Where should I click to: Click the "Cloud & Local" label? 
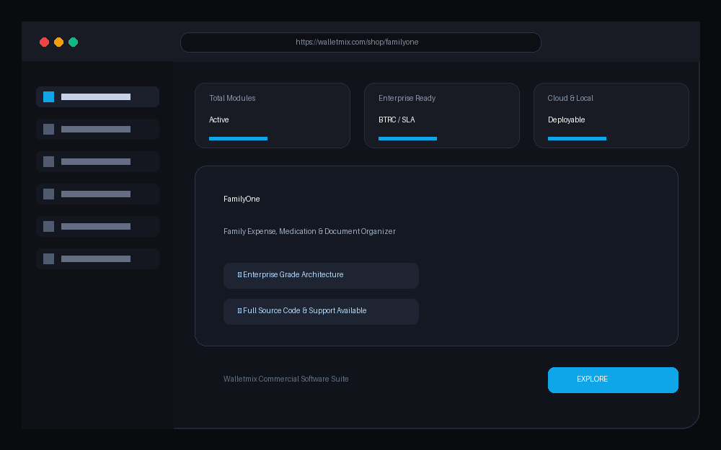[x=570, y=98]
